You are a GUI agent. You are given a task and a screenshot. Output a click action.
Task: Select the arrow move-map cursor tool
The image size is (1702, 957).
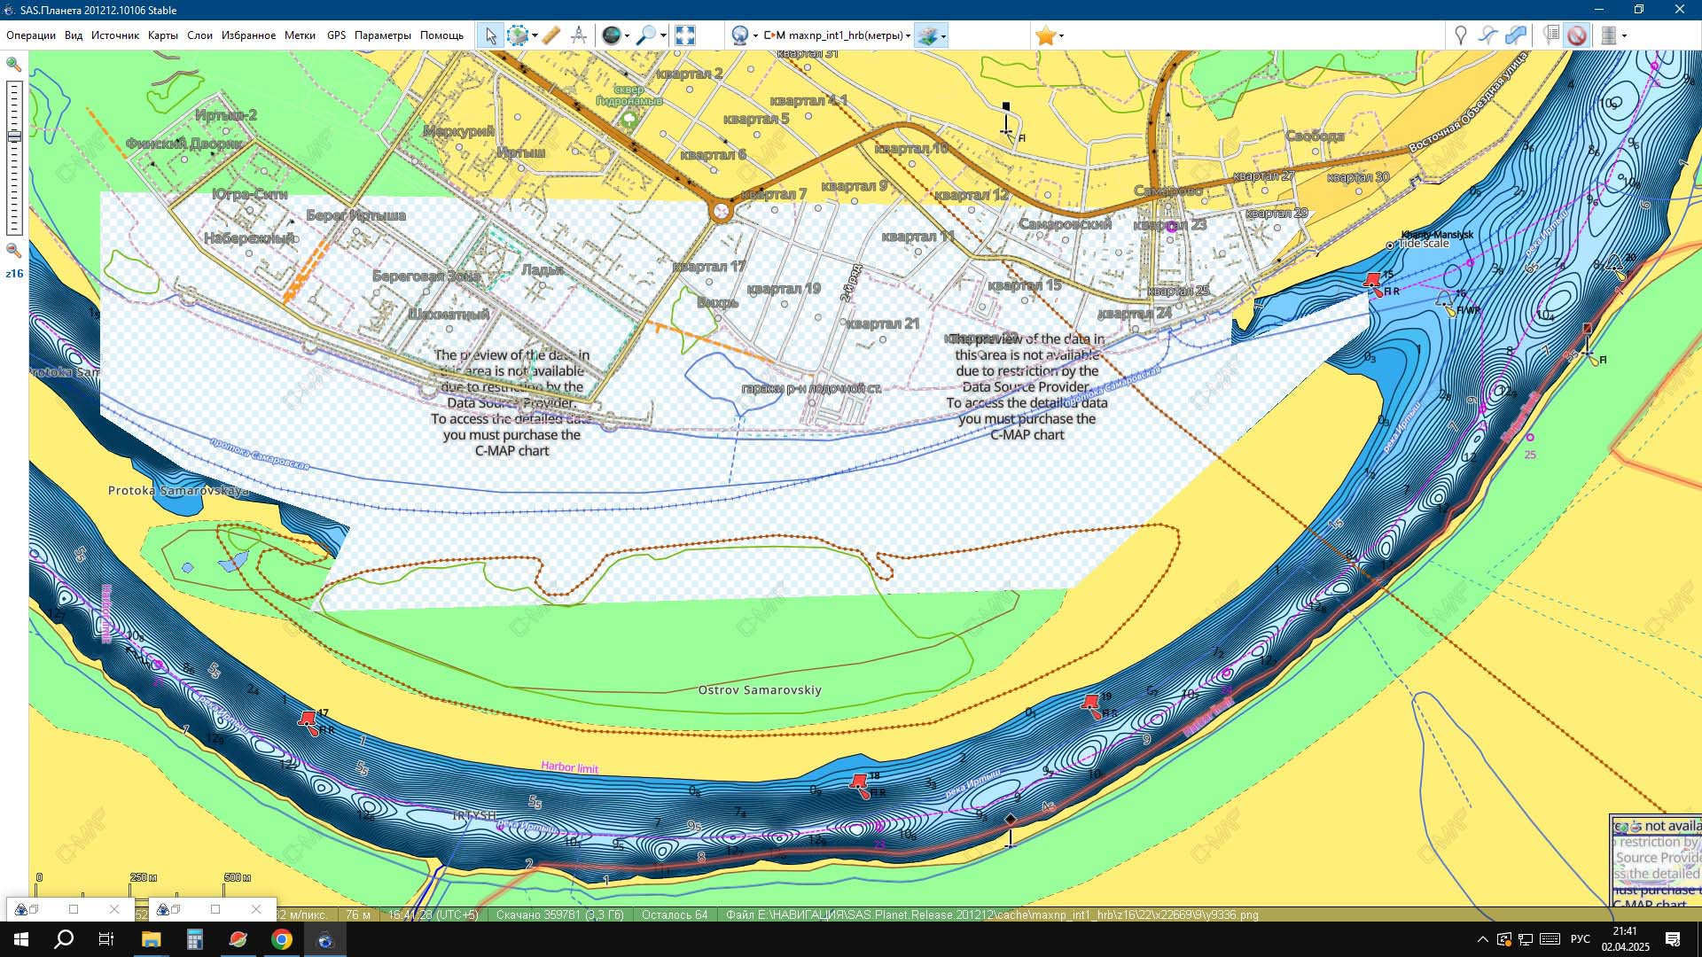coord(490,35)
